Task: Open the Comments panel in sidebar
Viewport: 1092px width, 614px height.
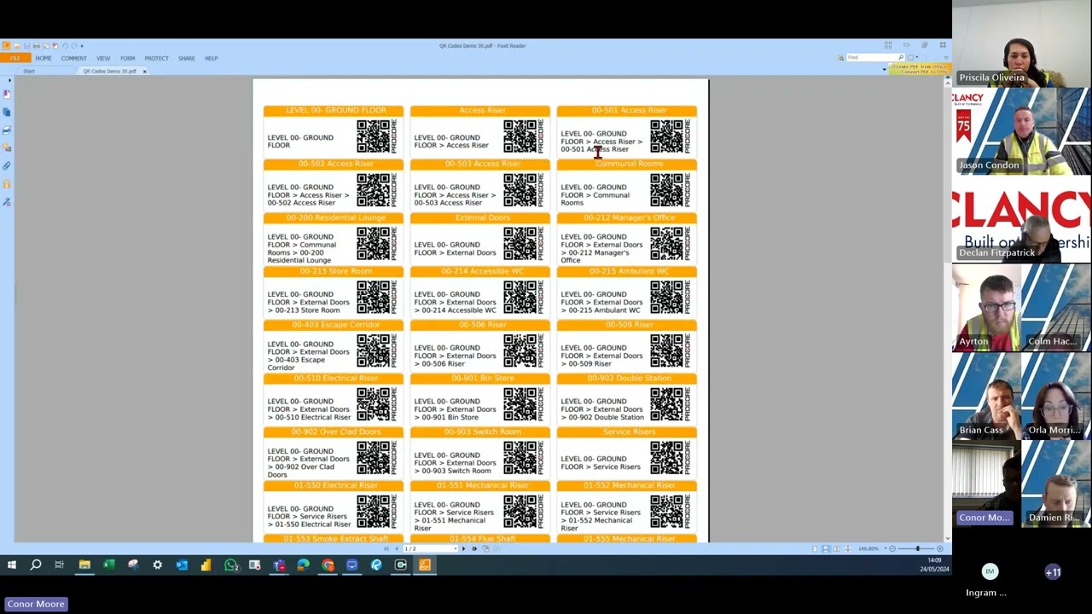Action: (x=7, y=148)
